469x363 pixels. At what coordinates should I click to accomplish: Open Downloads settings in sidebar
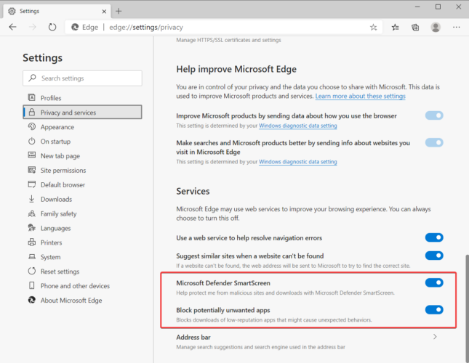pos(56,199)
